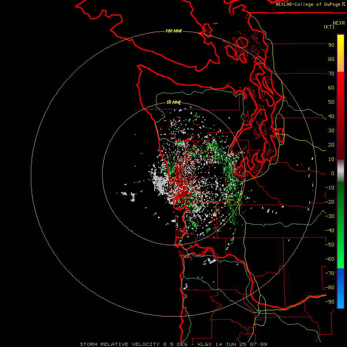Click the 40 knot scale value
Image resolution: width=347 pixels, height=347 pixels.
[331, 116]
